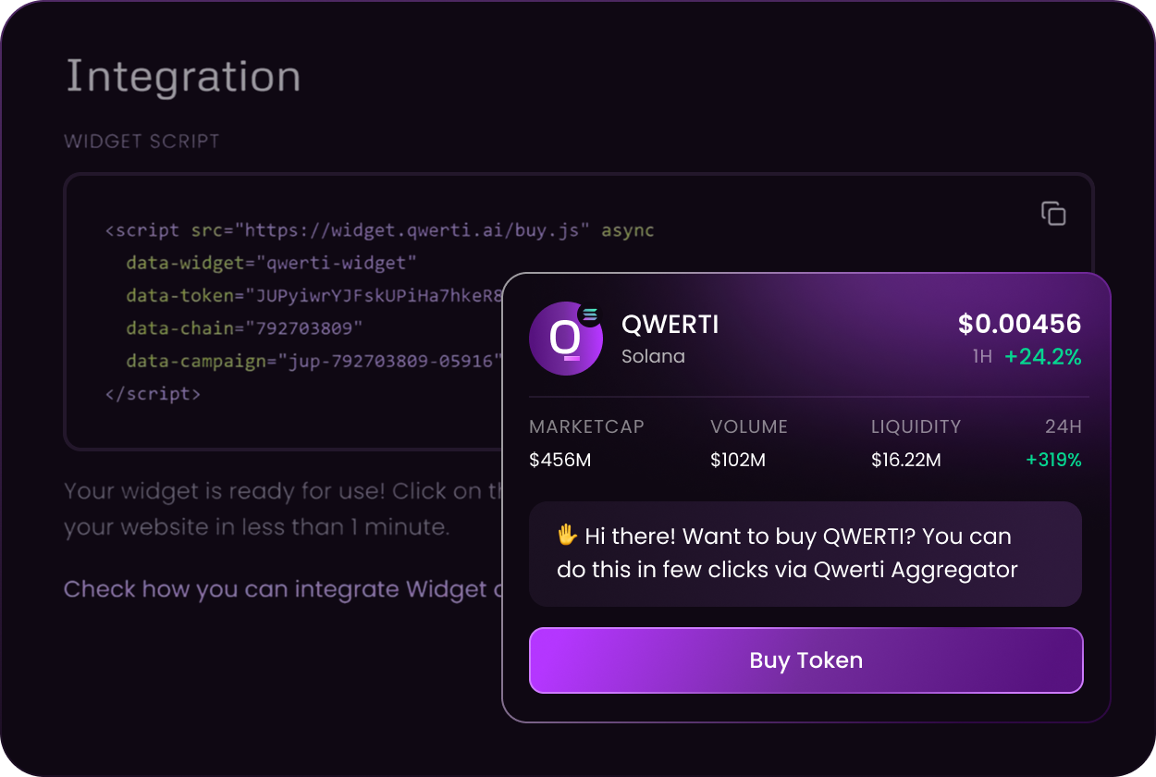Image resolution: width=1156 pixels, height=777 pixels.
Task: Click the LIQUIDITY value $16.22M
Action: click(905, 459)
